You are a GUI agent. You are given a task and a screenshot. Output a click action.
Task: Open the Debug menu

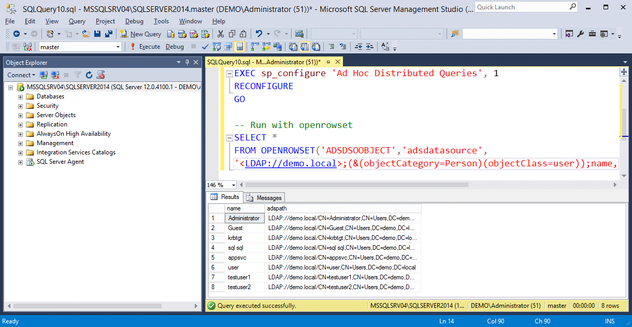(134, 21)
